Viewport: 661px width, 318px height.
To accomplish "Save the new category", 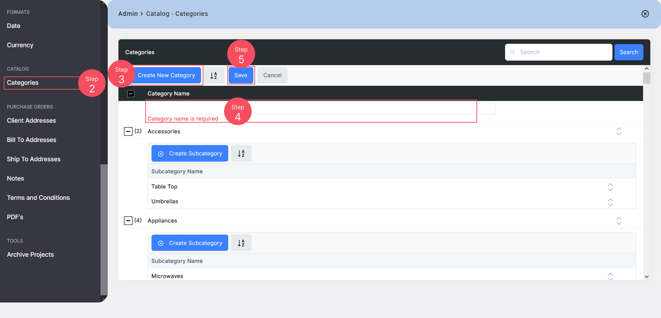I will [241, 75].
